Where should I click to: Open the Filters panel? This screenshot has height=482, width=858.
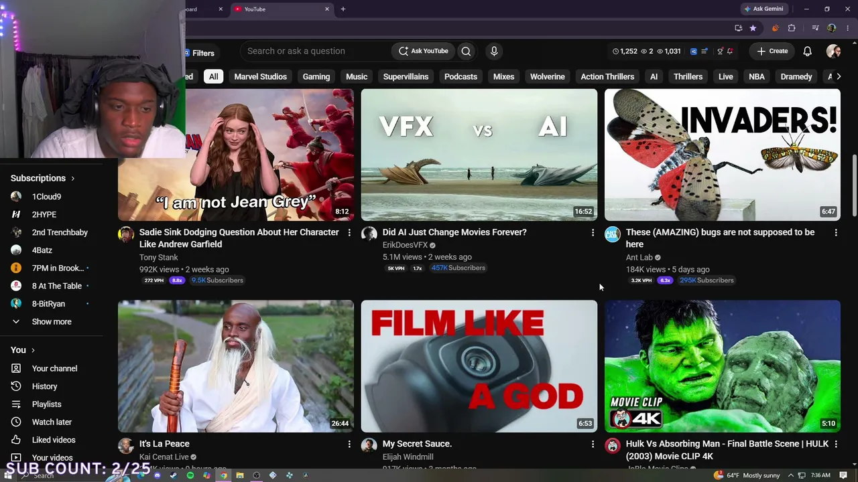200,53
